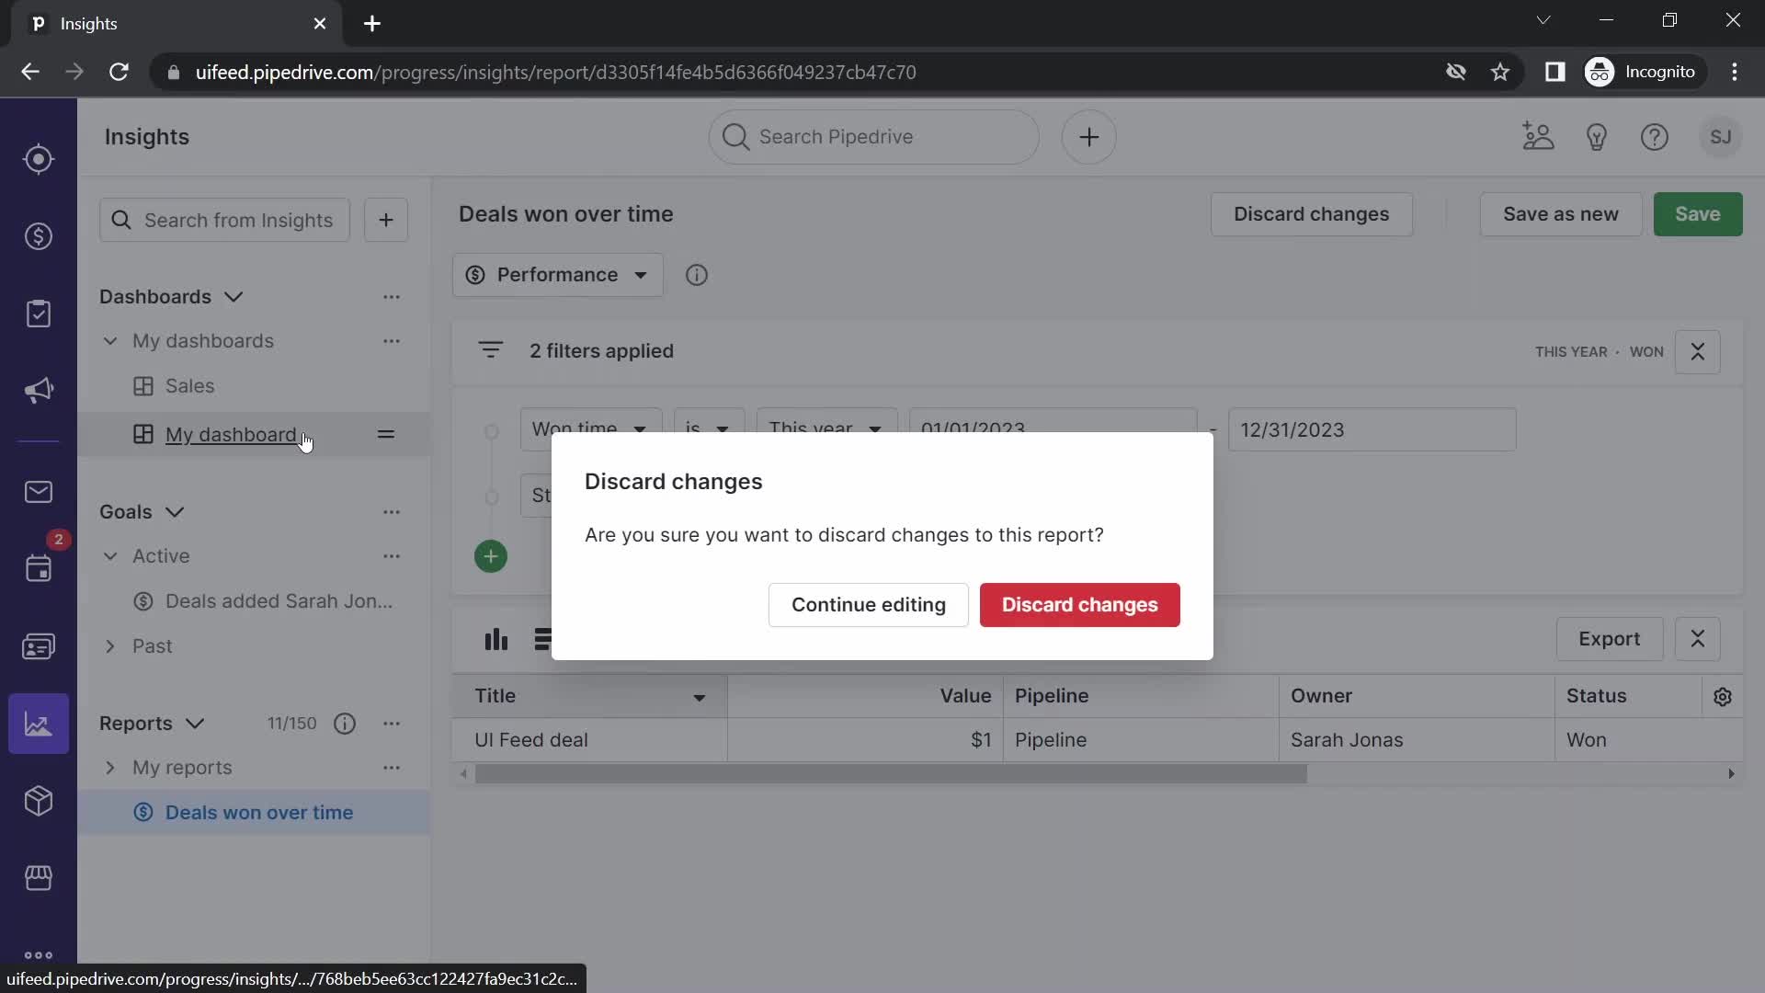This screenshot has width=1765, height=993.
Task: Click the invite users icon
Action: coord(1538,137)
